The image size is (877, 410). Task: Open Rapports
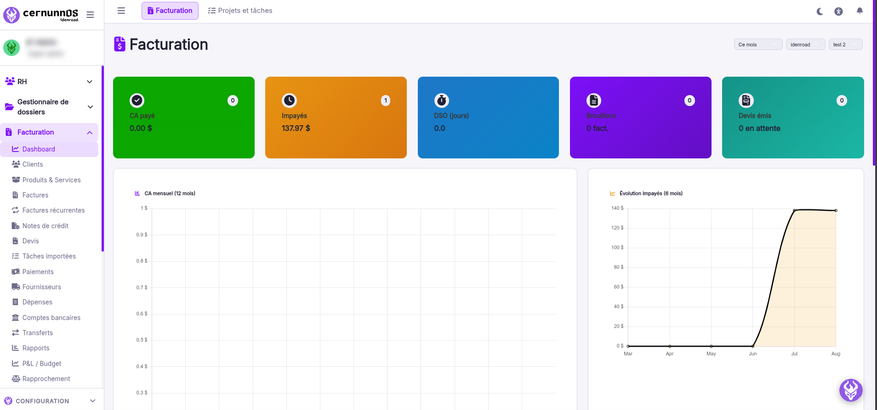pos(49,348)
